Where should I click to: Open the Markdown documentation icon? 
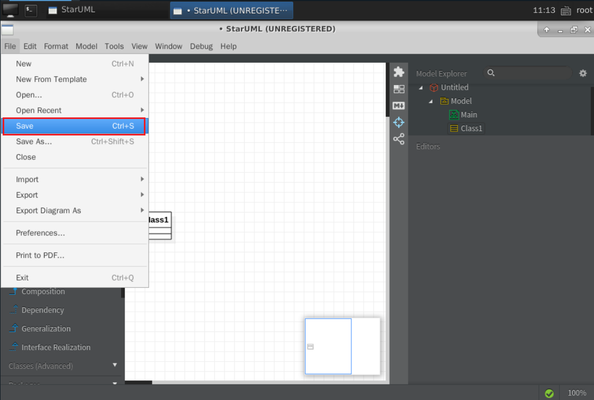[399, 106]
